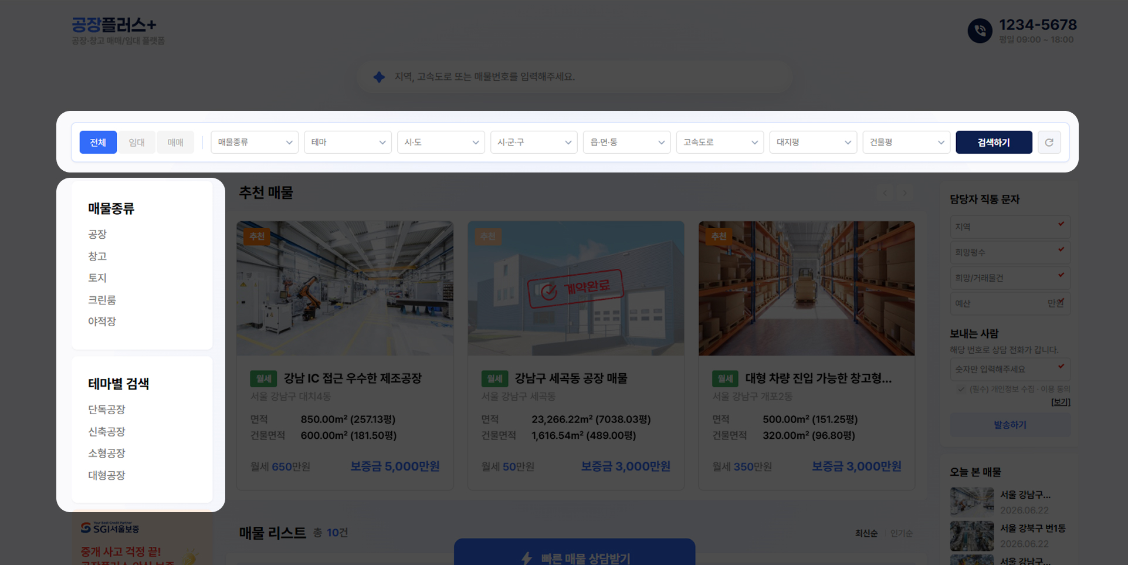1128x565 pixels.
Task: Select 공장 in 매물종류 sidebar
Action: (97, 235)
